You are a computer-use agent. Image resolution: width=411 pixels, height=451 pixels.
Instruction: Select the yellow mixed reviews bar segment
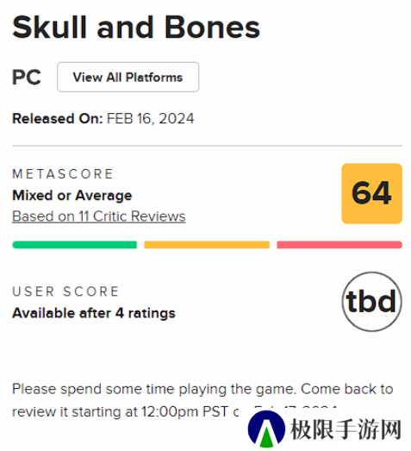coord(207,245)
